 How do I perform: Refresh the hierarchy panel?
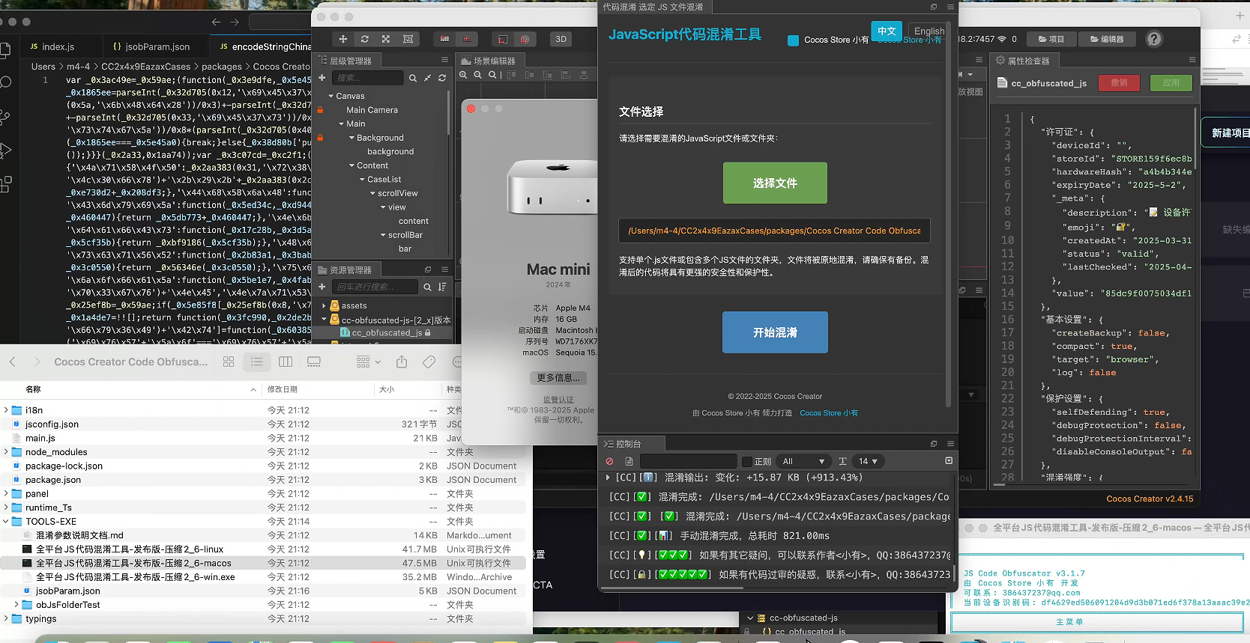[x=442, y=78]
